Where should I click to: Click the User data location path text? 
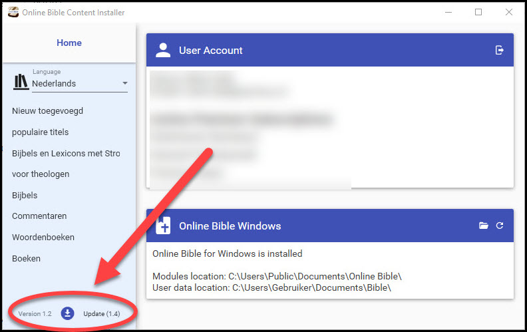tap(271, 287)
